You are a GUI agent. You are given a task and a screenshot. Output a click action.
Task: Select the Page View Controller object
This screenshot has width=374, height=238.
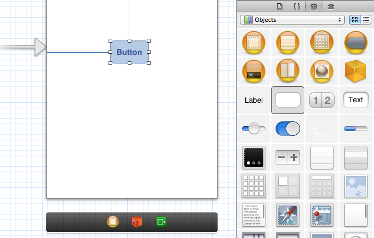coord(288,71)
